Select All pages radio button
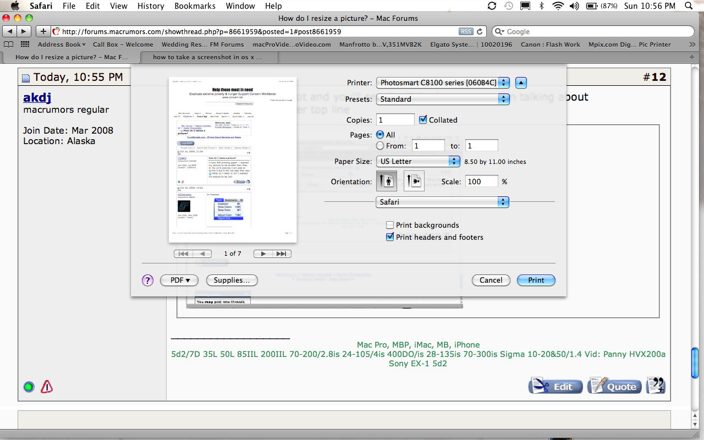Screen dimensions: 704x440 tap(380, 134)
